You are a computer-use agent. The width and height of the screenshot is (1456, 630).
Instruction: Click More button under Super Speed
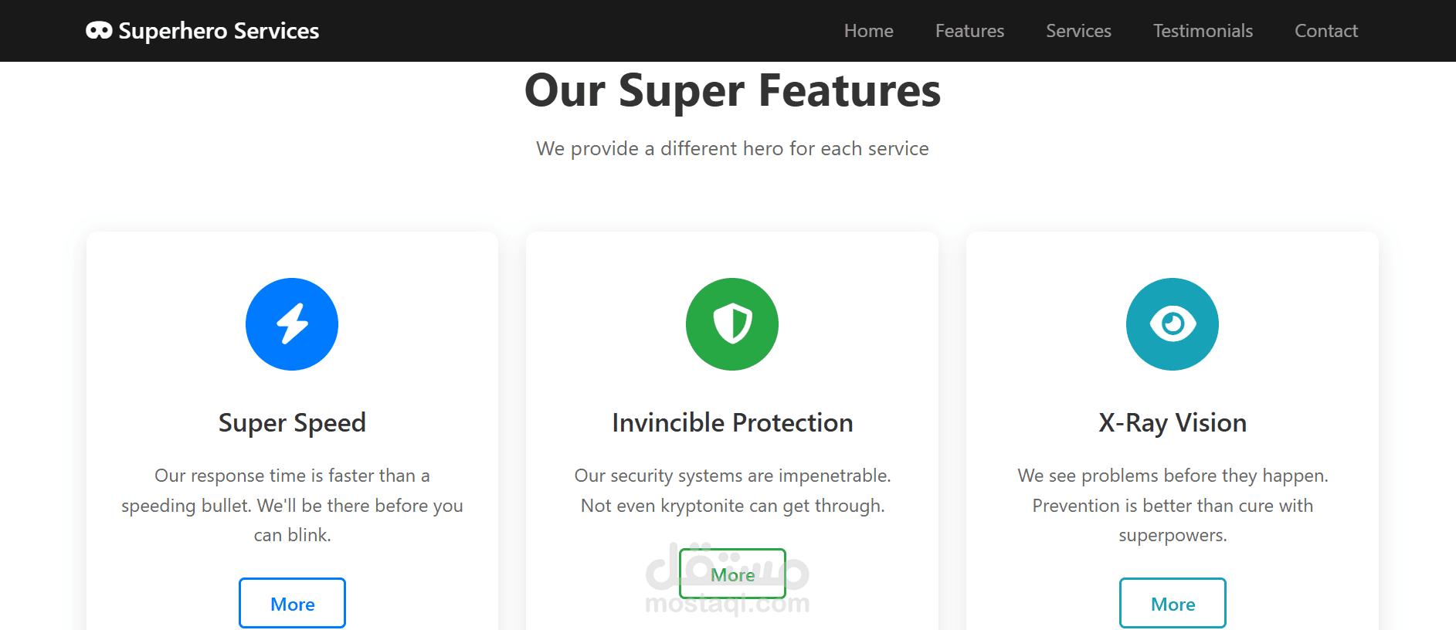pos(292,603)
